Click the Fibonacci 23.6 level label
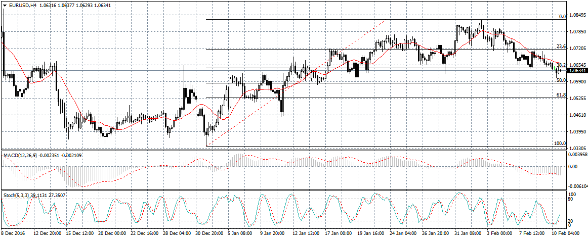 coord(561,46)
